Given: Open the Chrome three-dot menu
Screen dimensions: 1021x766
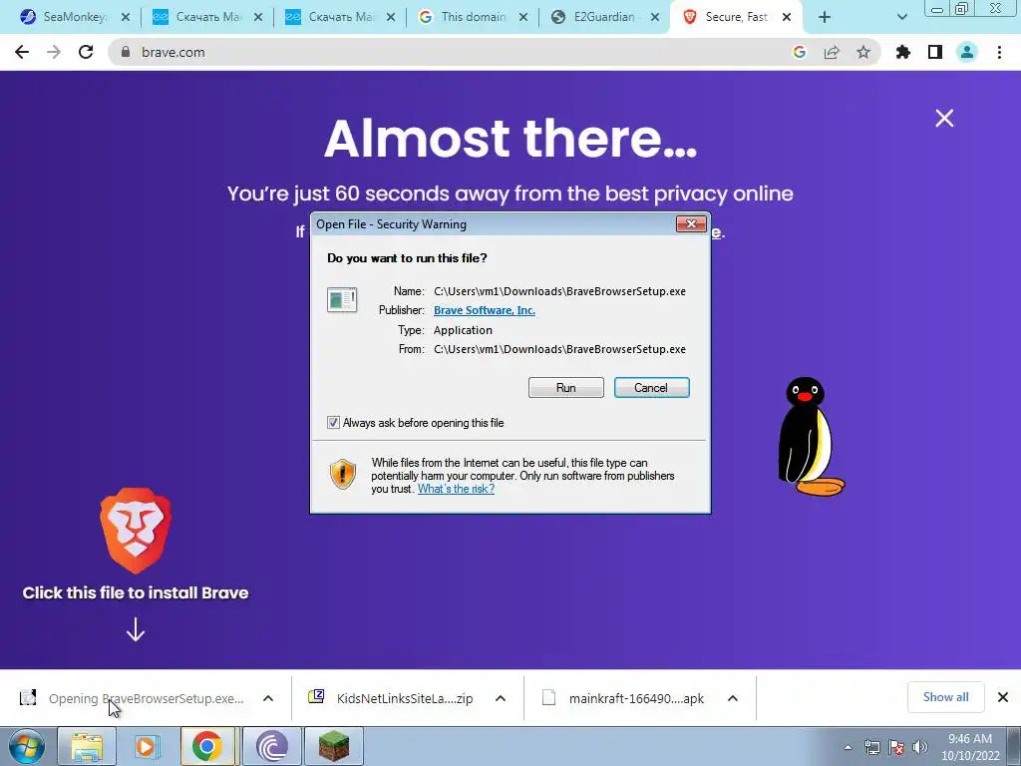Looking at the screenshot, I should click(x=999, y=52).
